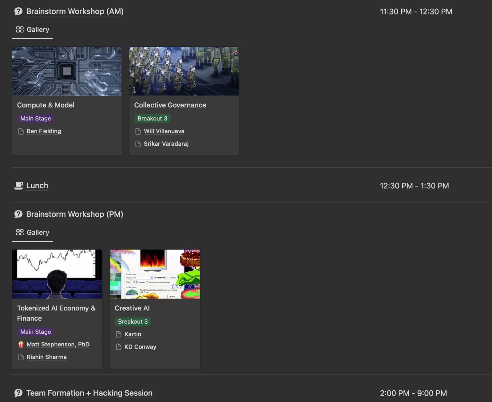The height and width of the screenshot is (402, 492).
Task: Click the Lunch page title
Action: pos(37,186)
